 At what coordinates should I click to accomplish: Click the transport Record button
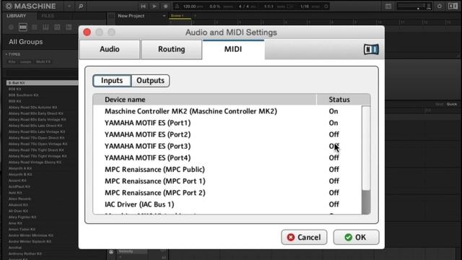click(x=165, y=6)
